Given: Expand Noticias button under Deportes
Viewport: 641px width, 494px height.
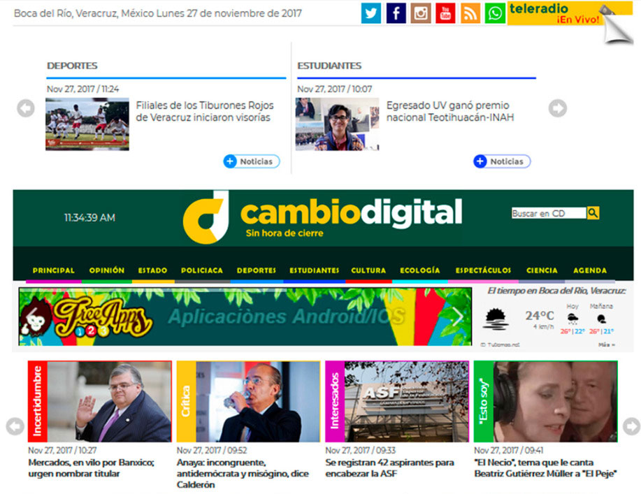Looking at the screenshot, I should [x=252, y=161].
